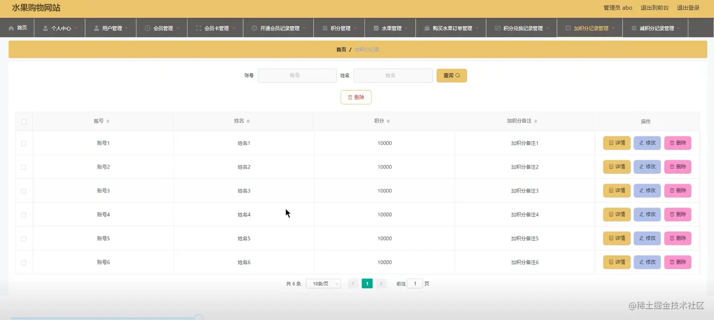The width and height of the screenshot is (714, 320).
Task: Click 退出到前台 link
Action: [654, 8]
